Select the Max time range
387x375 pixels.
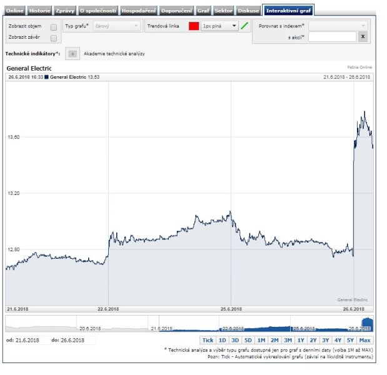(x=365, y=340)
